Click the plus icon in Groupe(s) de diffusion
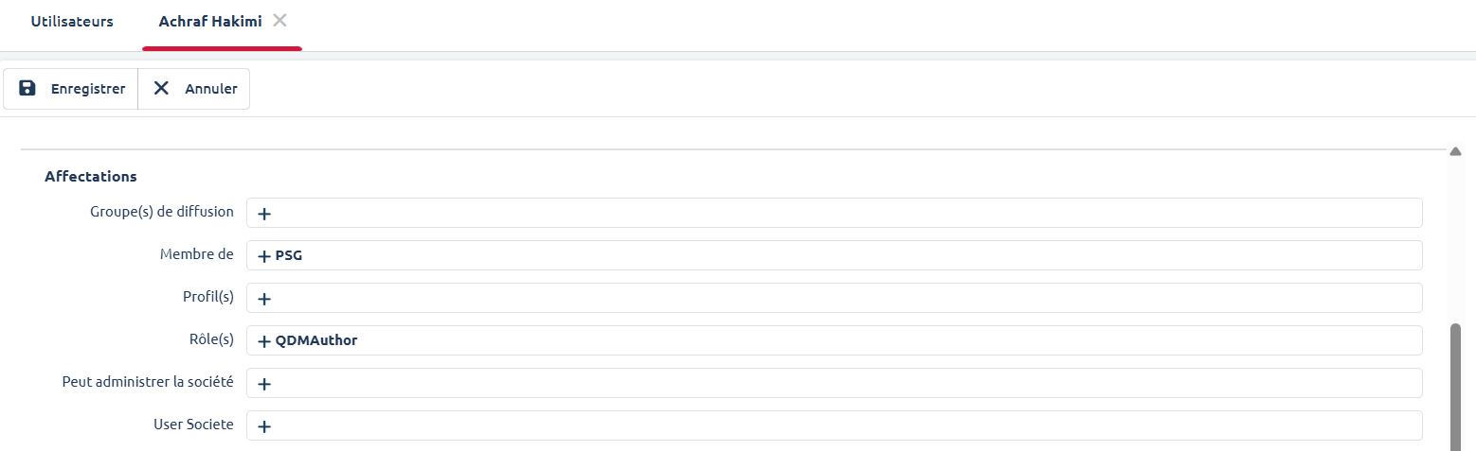This screenshot has height=451, width=1476. pyautogui.click(x=264, y=214)
